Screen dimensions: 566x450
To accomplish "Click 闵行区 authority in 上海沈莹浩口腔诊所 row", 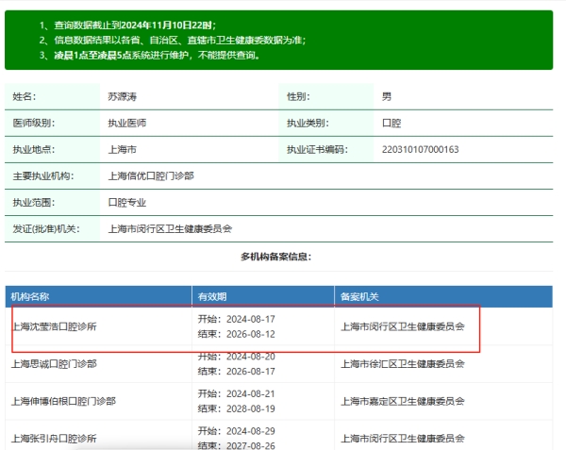I will 403,326.
